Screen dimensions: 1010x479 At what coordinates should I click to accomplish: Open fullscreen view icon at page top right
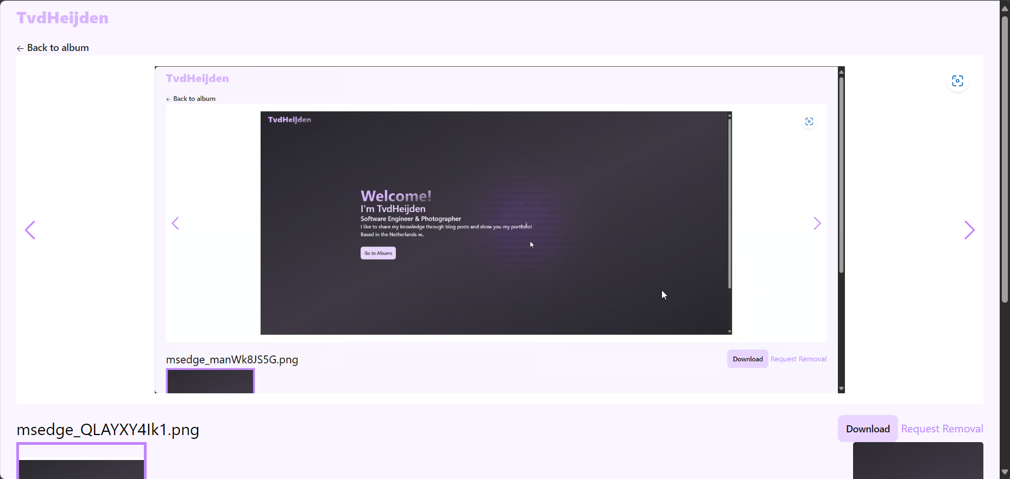coord(957,81)
